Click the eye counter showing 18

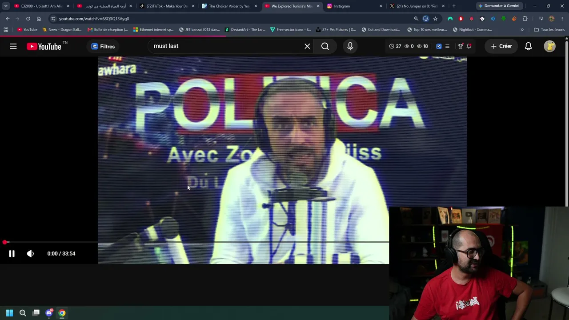[x=422, y=46]
